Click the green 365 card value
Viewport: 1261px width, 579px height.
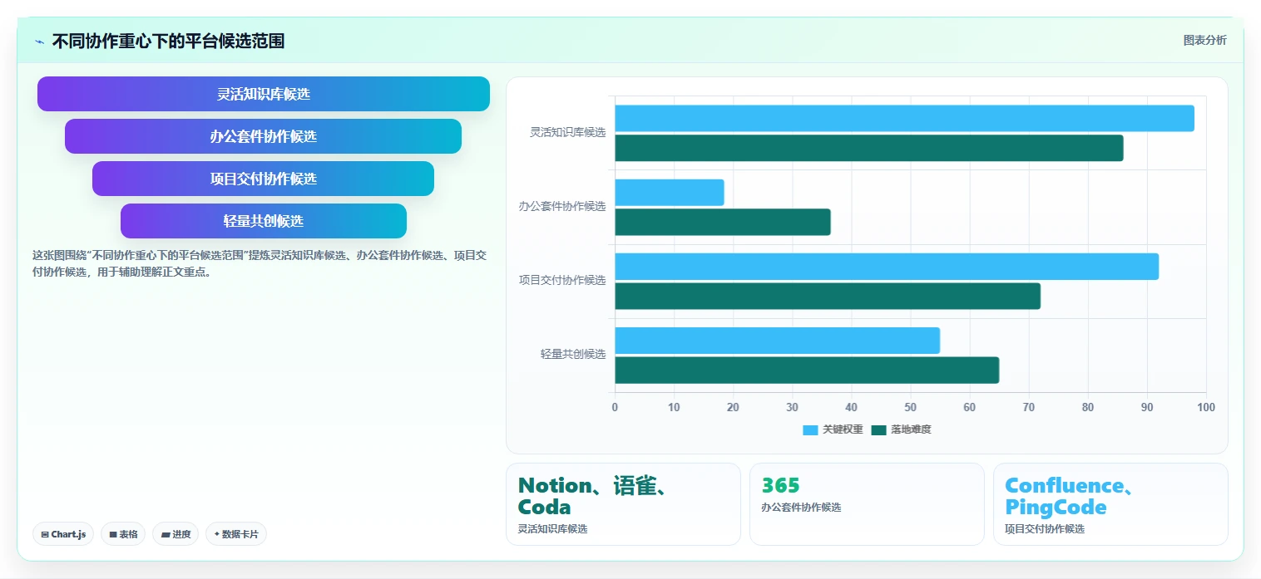coord(781,485)
